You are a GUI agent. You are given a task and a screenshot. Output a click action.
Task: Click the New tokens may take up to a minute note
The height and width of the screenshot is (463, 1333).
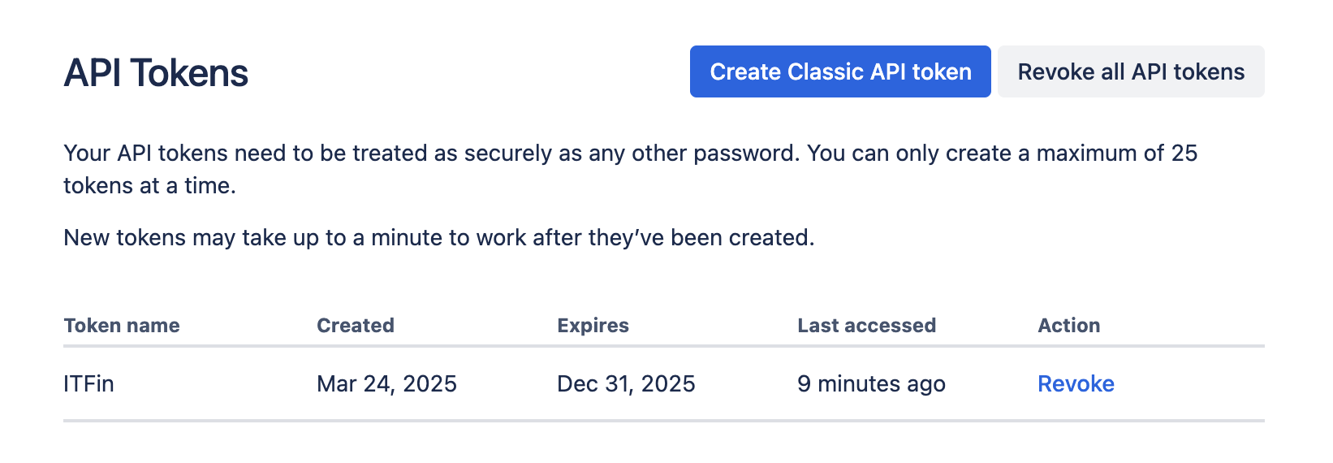coord(439,238)
